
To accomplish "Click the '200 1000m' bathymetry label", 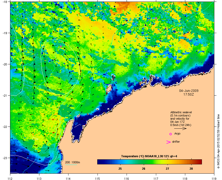I will (72, 163).
